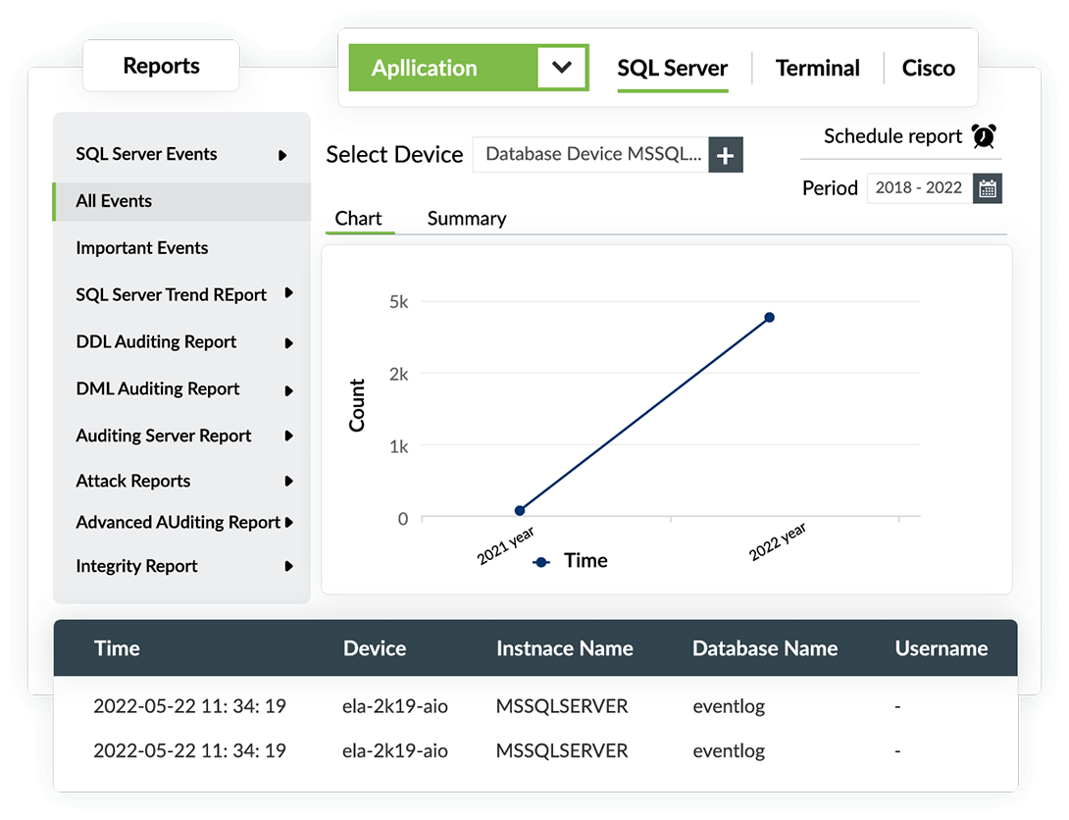Click the 2022 year data point
This screenshot has height=820, width=1069.
pyautogui.click(x=769, y=317)
